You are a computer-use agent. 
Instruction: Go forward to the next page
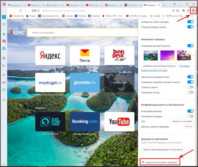tap(15, 11)
